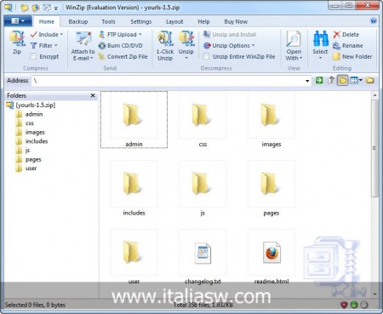Click Convert Zip File
The height and width of the screenshot is (314, 383).
pyautogui.click(x=123, y=57)
